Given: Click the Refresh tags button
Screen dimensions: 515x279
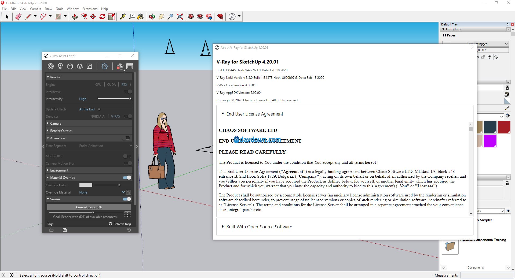Looking at the screenshot, I should tap(120, 224).
